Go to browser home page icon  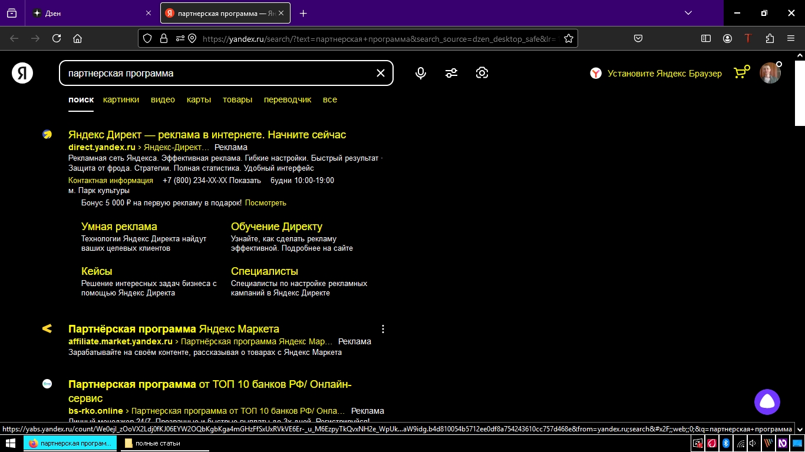77,38
